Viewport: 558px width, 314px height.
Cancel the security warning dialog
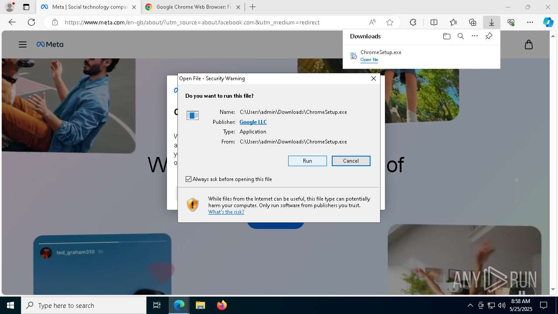click(351, 161)
